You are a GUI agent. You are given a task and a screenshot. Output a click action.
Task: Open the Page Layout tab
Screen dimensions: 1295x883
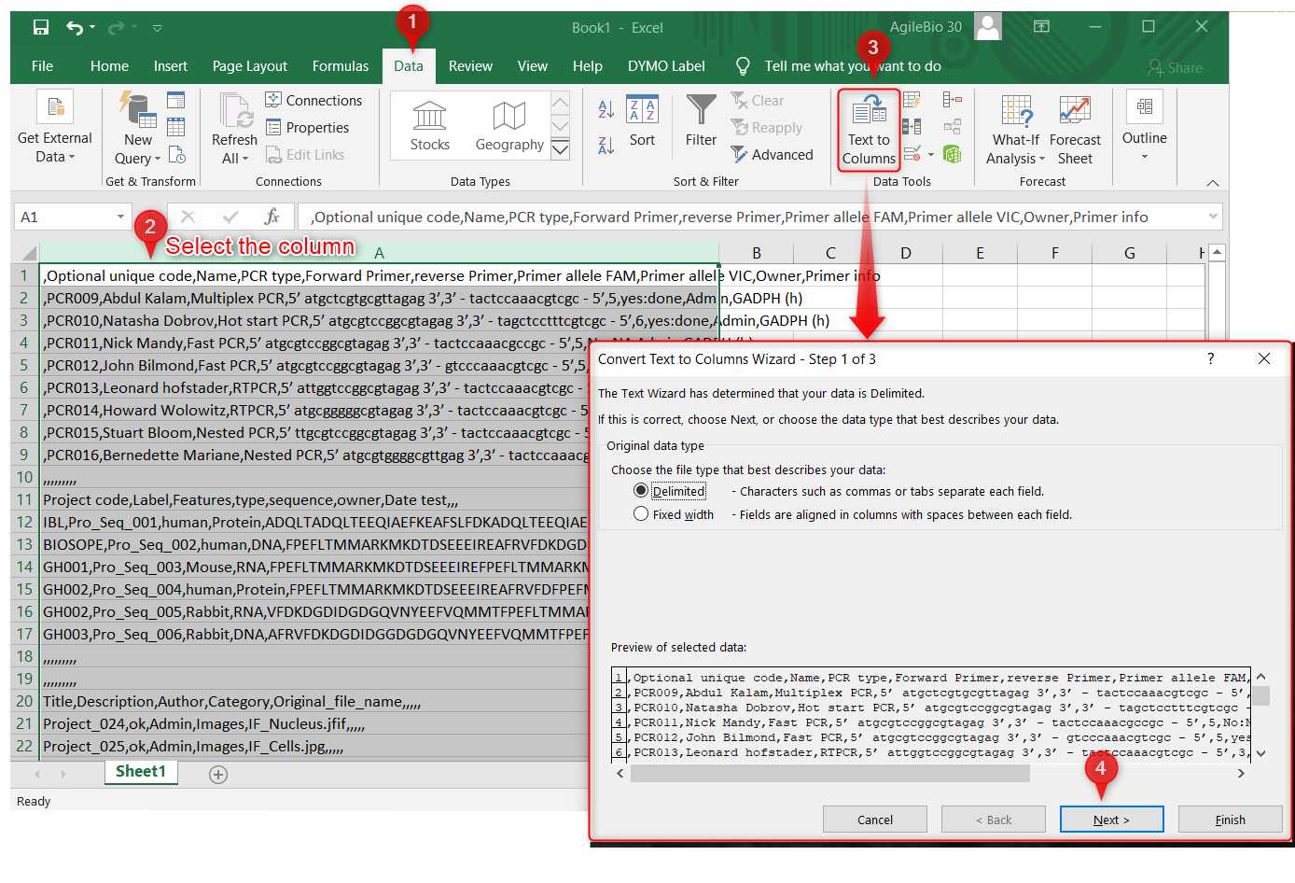(x=250, y=66)
